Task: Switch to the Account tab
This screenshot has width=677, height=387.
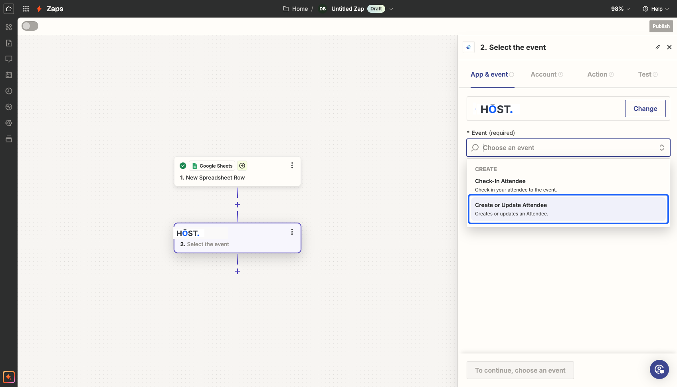Action: pos(547,74)
